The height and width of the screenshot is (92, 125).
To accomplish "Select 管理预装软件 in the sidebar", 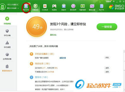I will pyautogui.click(x=7, y=68).
